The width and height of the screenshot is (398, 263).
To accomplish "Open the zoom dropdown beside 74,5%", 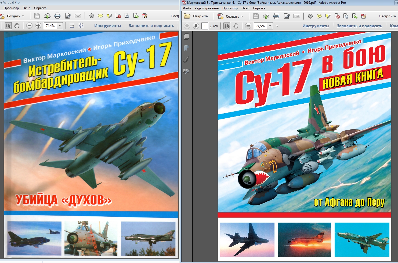I will pyautogui.click(x=270, y=26).
